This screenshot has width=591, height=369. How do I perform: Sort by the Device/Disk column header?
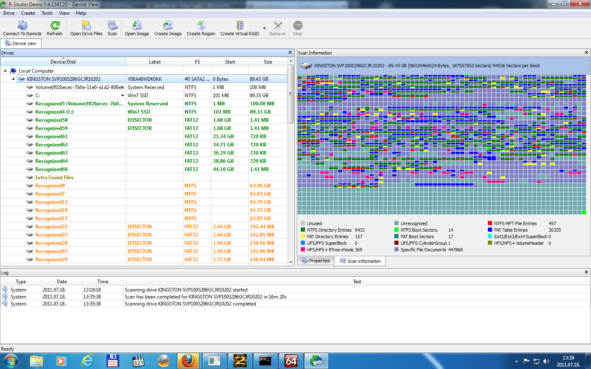point(63,62)
